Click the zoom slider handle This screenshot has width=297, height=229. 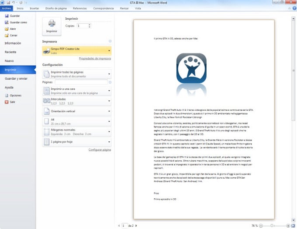(x=272, y=226)
